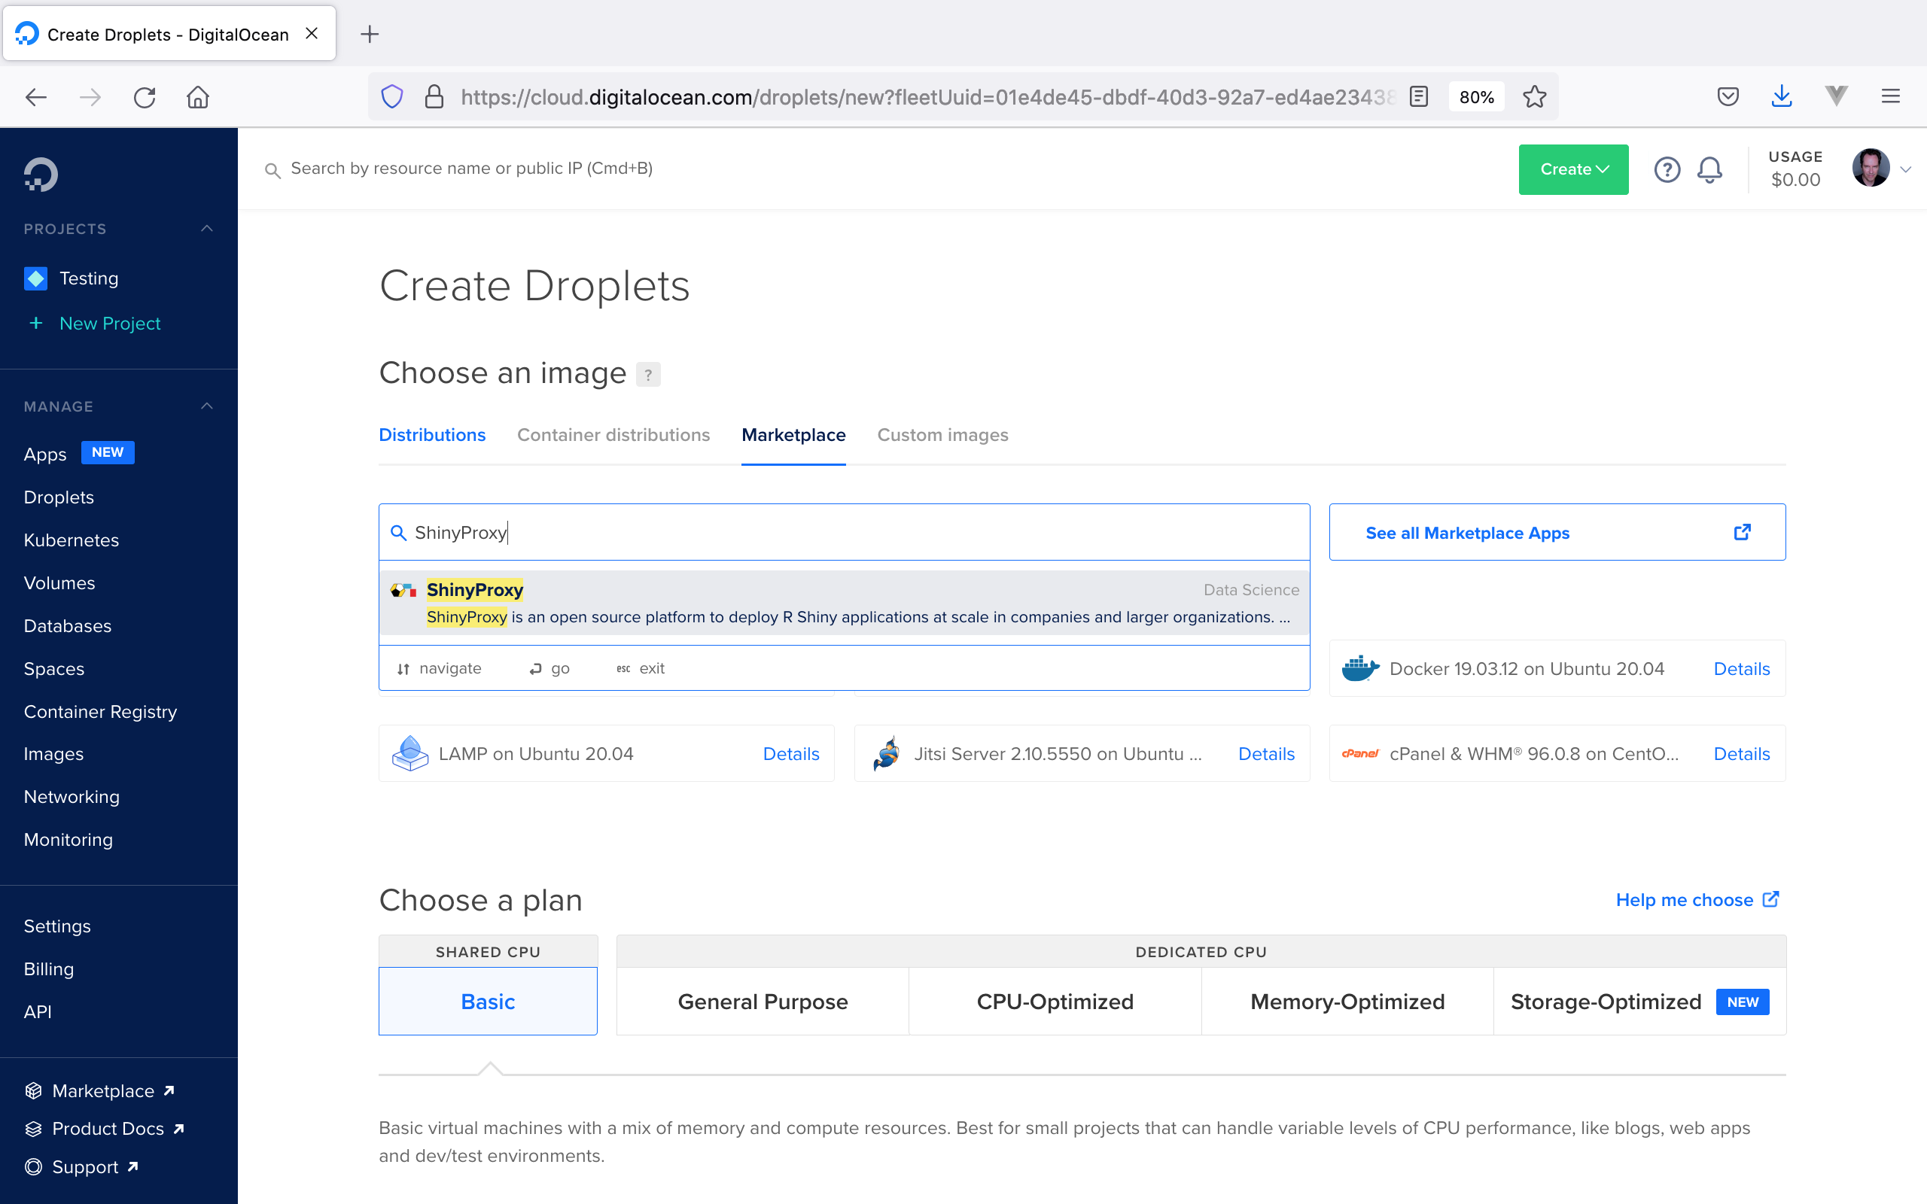Click the Docker whale icon on Docker image card
1927x1204 pixels.
click(x=1360, y=668)
